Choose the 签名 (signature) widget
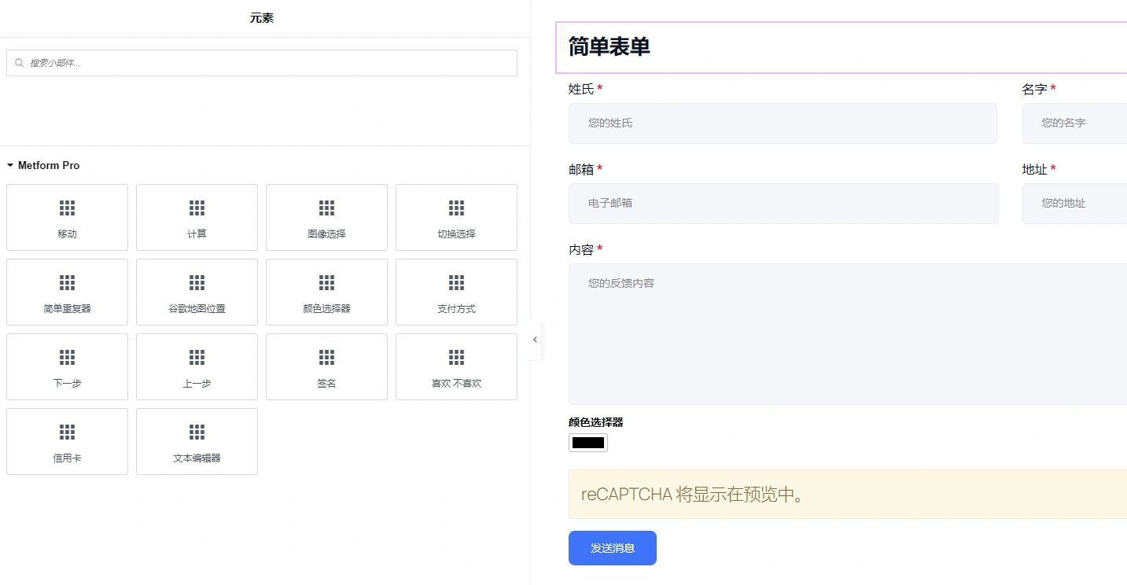Viewport: 1127px width, 585px height. click(326, 366)
